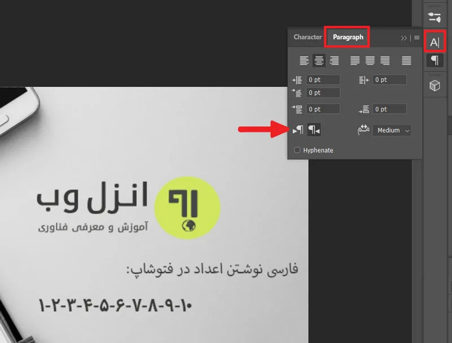Center the paragraph text
The height and width of the screenshot is (343, 452).
(x=319, y=61)
